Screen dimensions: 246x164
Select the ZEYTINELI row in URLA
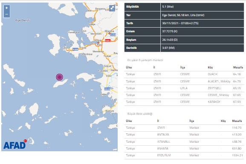[184, 88]
